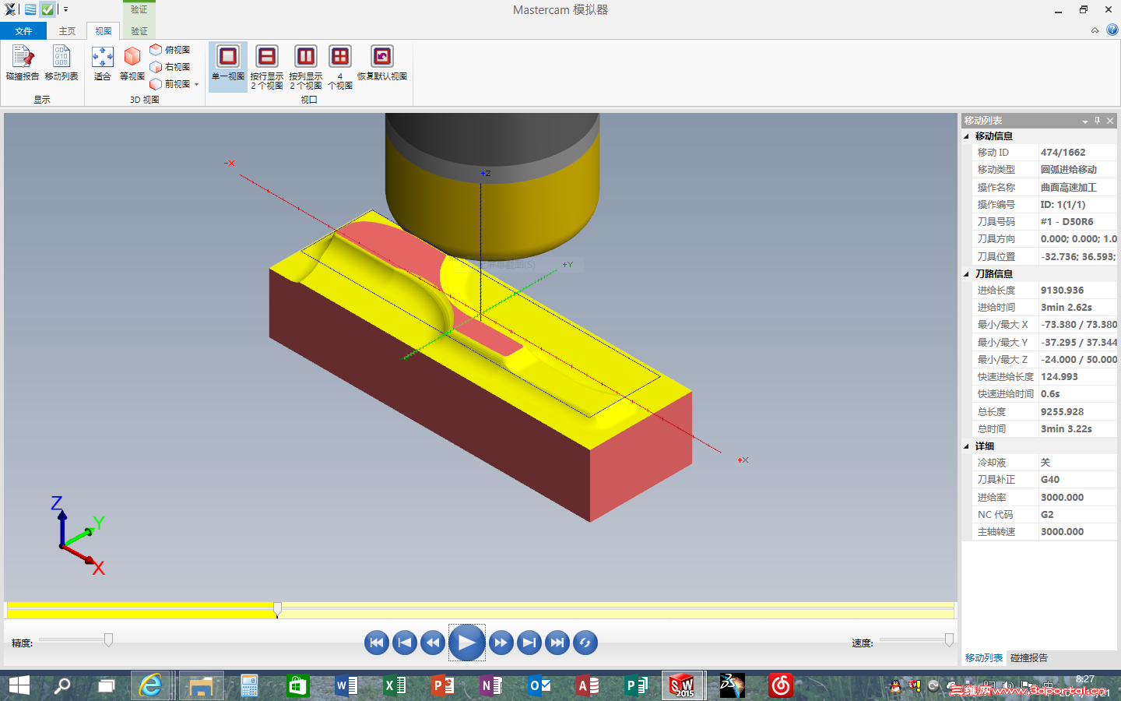Toggle the green checkmark in quick access toolbar
Image resolution: width=1121 pixels, height=701 pixels.
pos(47,9)
